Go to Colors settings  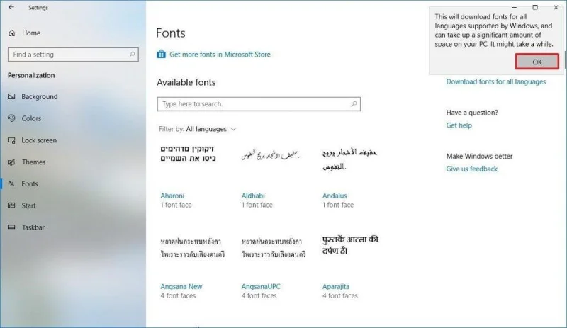31,118
